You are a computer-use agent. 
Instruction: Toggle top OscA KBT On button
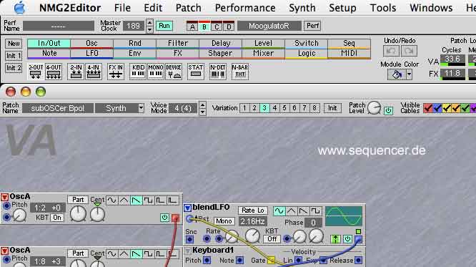[57, 218]
